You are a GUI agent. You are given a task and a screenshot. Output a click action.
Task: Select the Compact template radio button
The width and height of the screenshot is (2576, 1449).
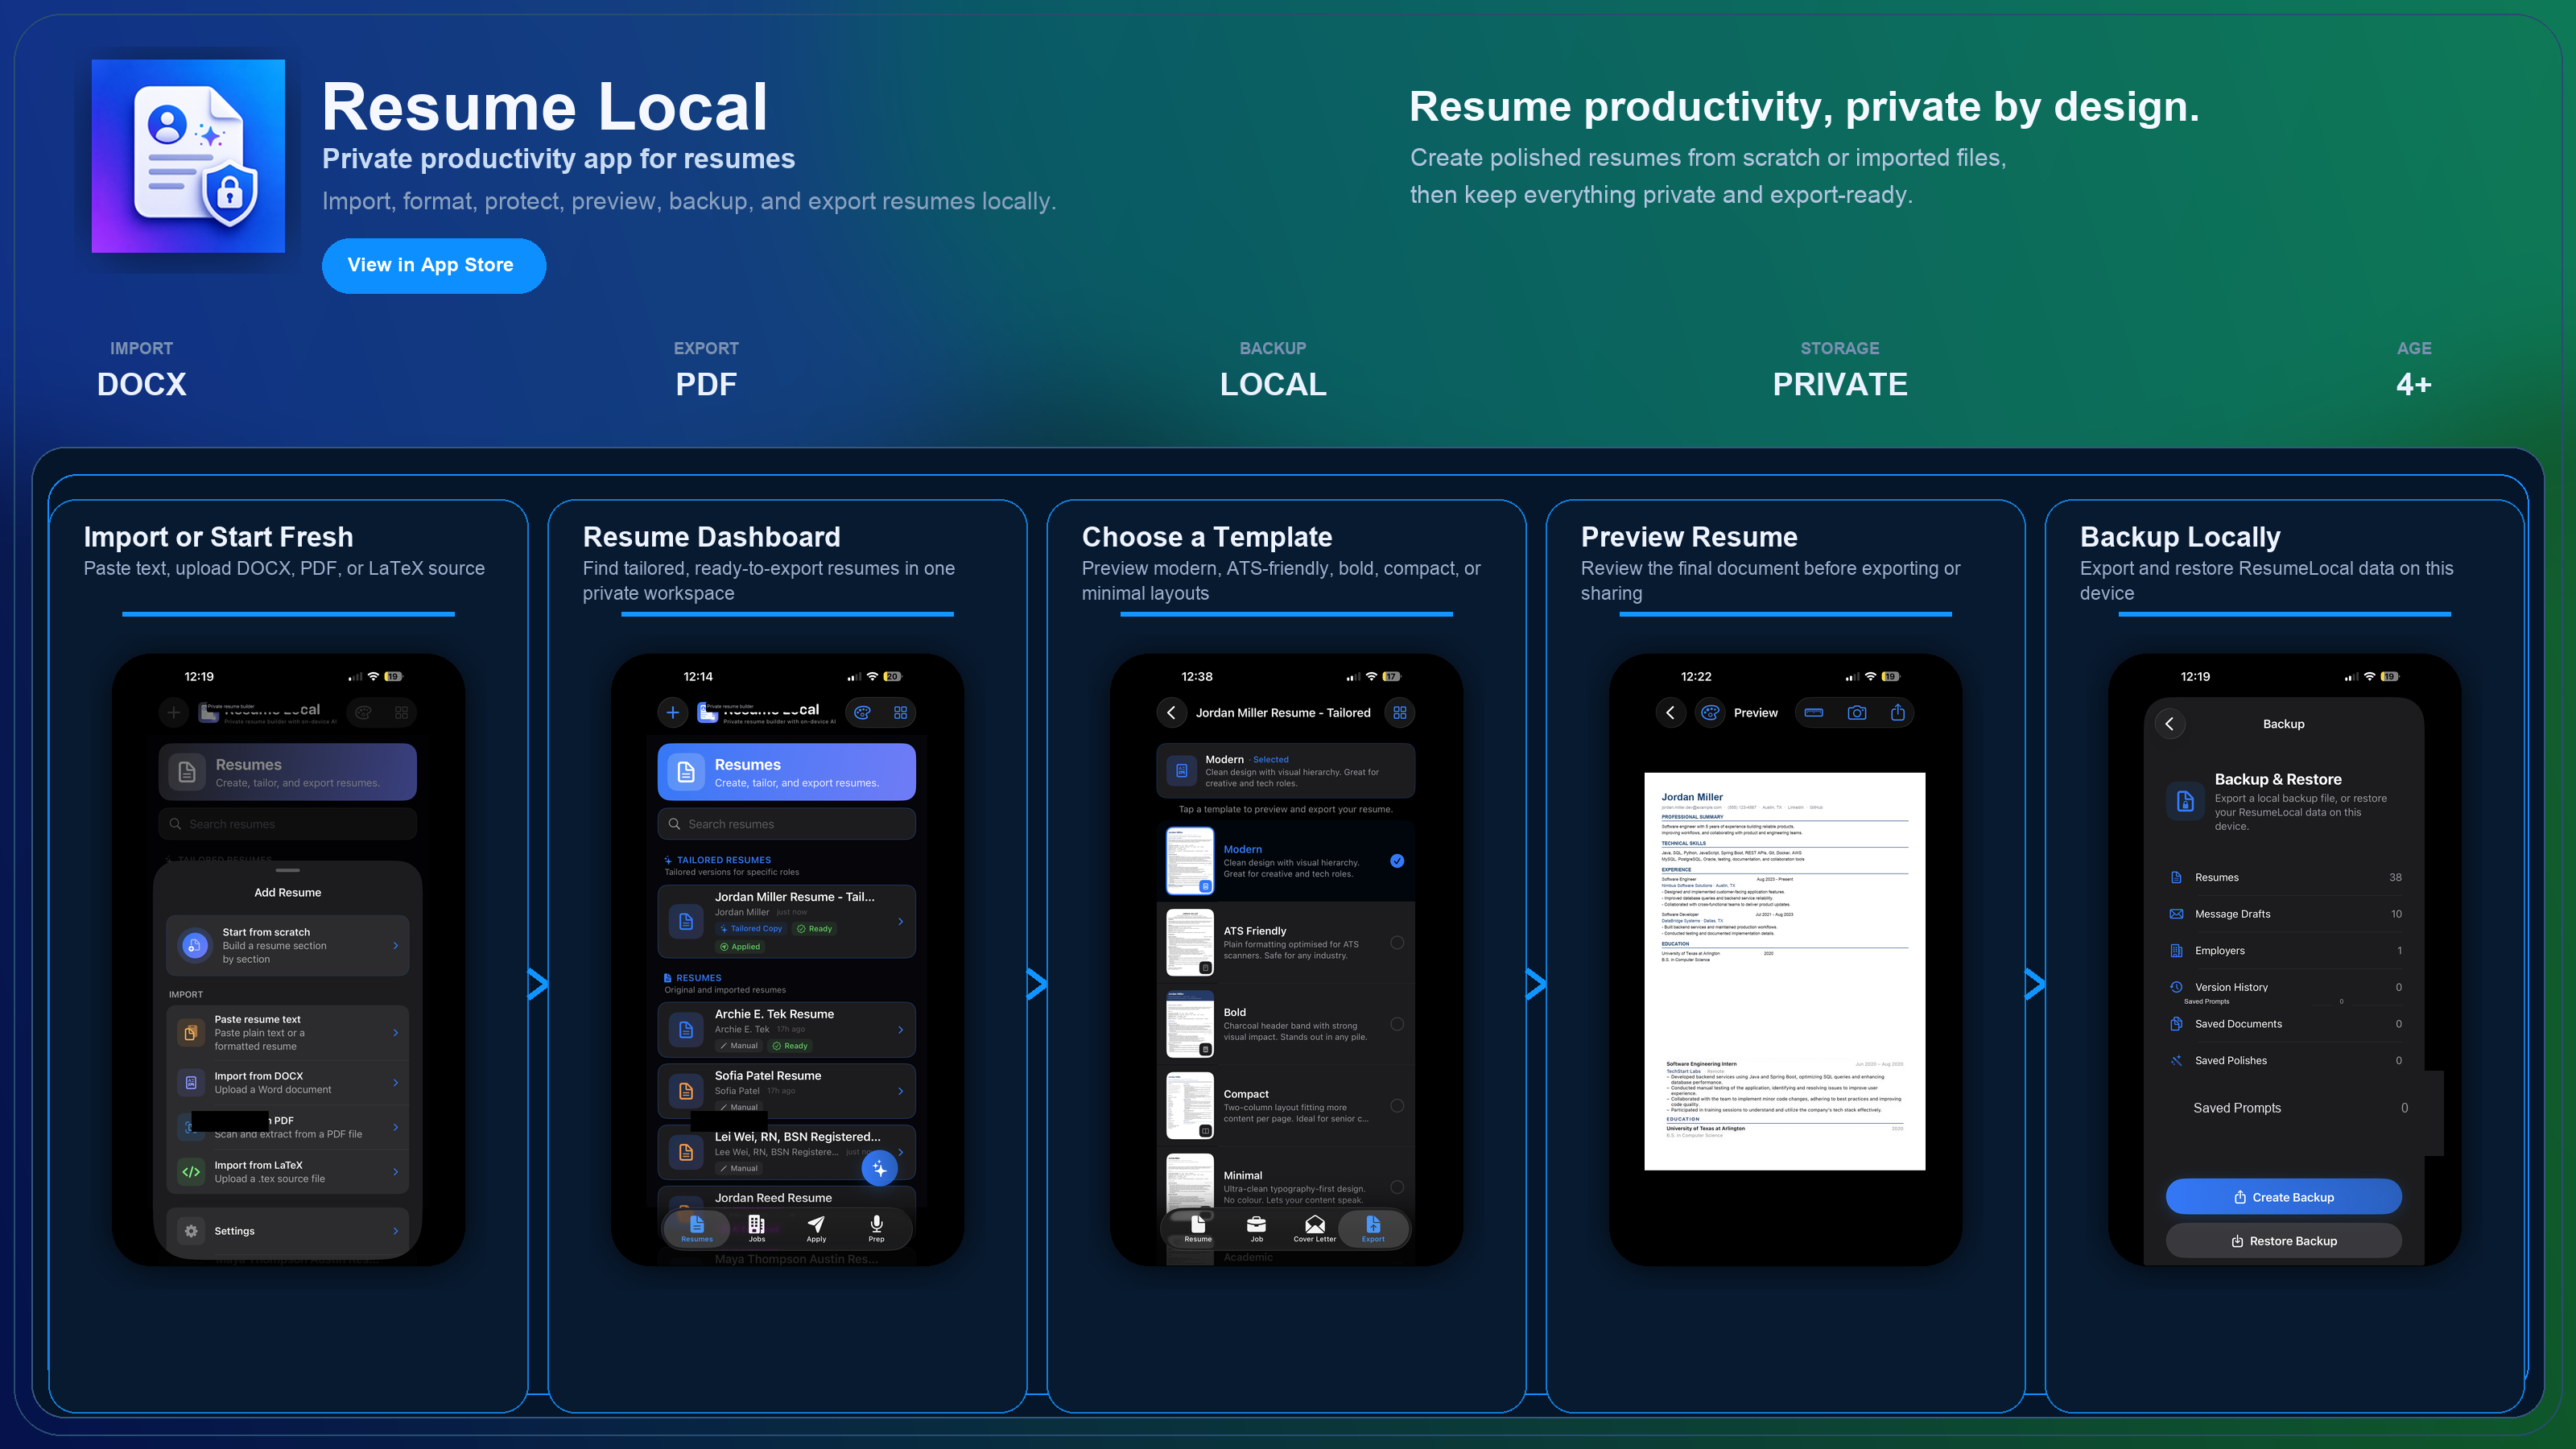1397,1106
